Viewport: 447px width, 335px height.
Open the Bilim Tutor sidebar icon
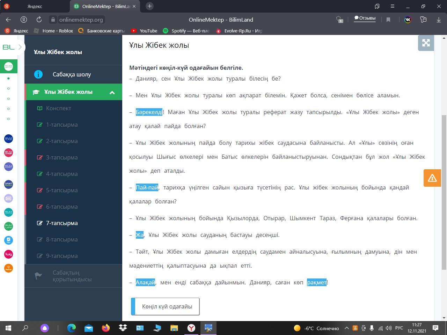click(x=8, y=139)
